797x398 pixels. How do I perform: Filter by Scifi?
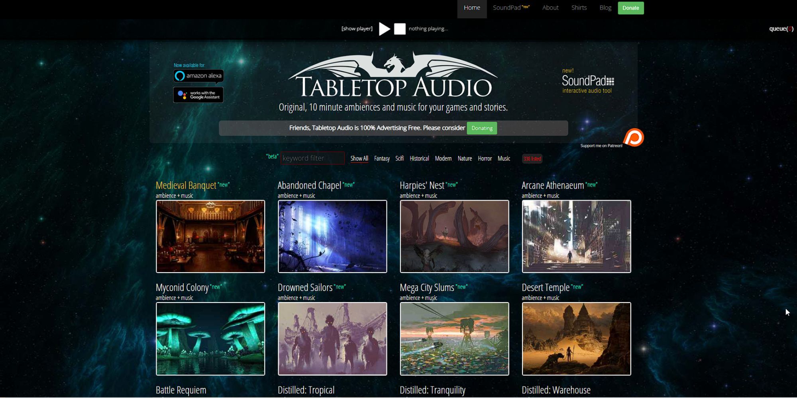(x=399, y=158)
